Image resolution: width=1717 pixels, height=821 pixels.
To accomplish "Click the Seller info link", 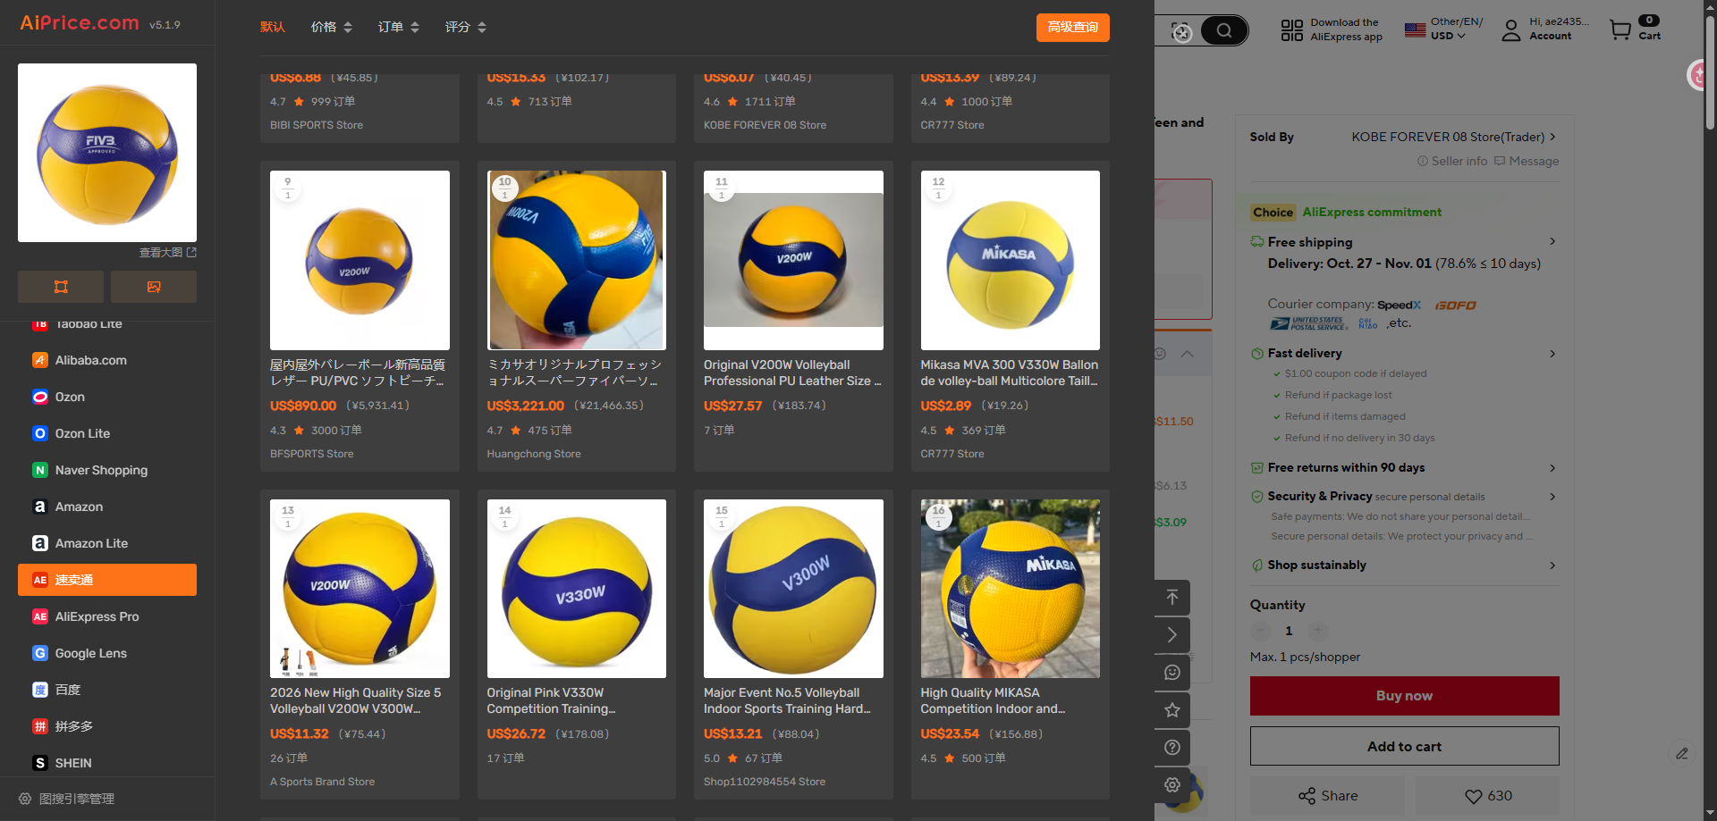I will [1452, 161].
